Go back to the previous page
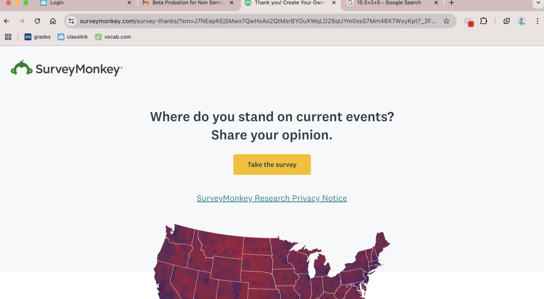The image size is (544, 299). coord(7,21)
